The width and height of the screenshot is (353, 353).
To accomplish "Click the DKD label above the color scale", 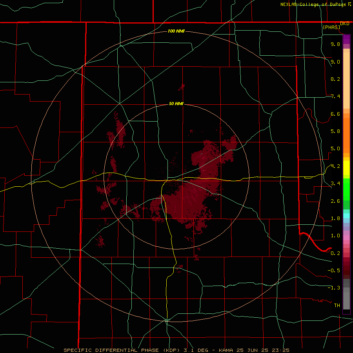I will click(345, 24).
